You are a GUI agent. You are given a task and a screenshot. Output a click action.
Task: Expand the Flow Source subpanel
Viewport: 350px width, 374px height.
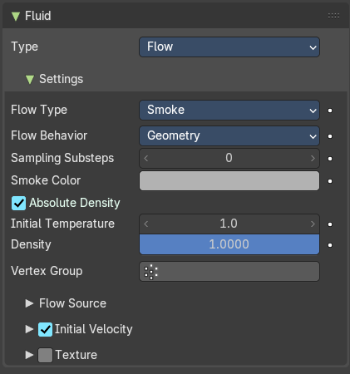tap(29, 303)
